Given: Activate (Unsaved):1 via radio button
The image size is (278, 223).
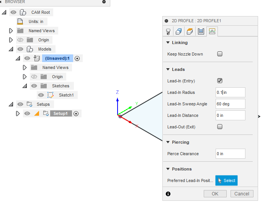Looking at the screenshot, I should 77,58.
